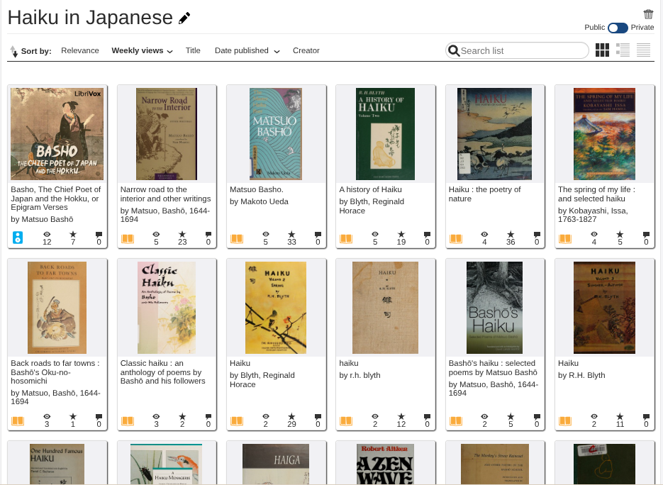
Task: Click the book icon on The spring of my life
Action: (565, 239)
